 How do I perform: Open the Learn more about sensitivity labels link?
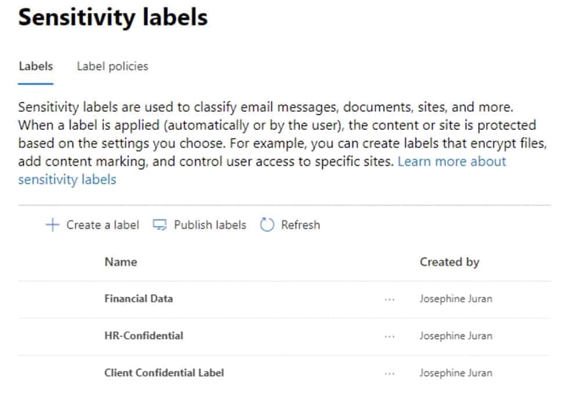[x=452, y=162]
